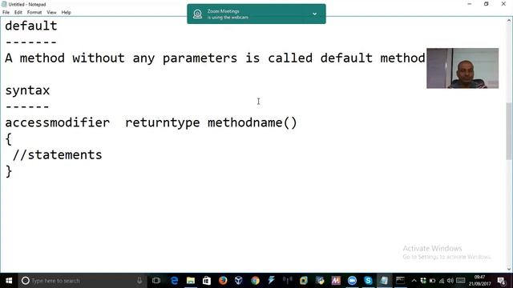Launch Firefox from the taskbar
Viewport: 513px width, 288px height.
click(x=223, y=281)
